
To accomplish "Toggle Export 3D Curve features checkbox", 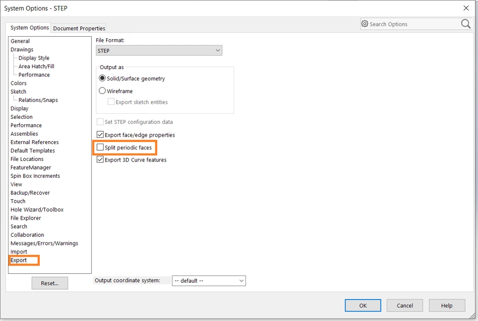I will pyautogui.click(x=101, y=160).
